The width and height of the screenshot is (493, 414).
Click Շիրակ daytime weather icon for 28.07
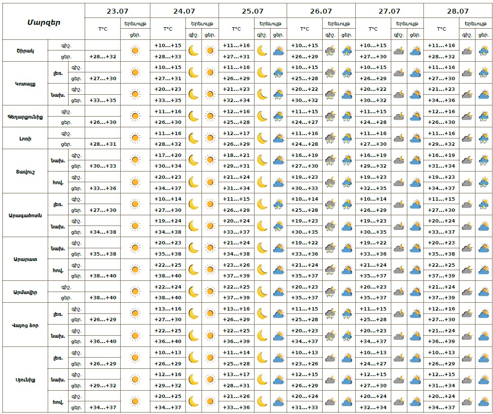[x=483, y=51]
